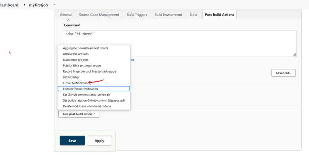309x158 pixels.
Task: Select Editable Email Notification entry
Action: coord(80,89)
